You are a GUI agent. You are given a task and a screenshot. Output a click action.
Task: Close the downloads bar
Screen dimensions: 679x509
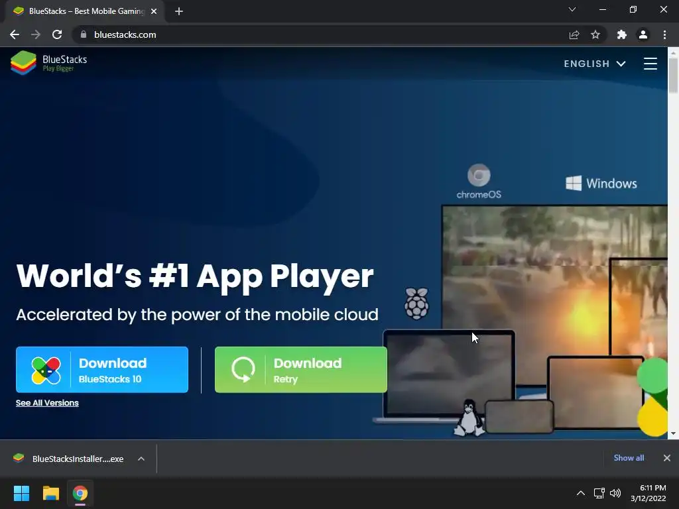667,458
